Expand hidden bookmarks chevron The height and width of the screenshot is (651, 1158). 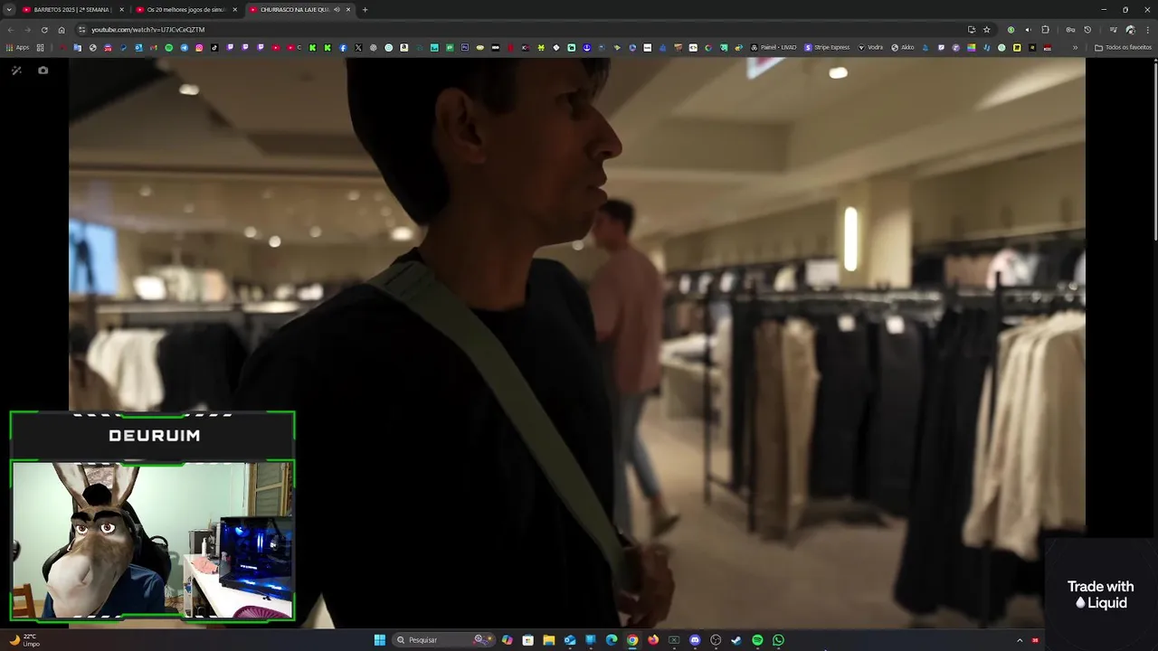click(1076, 48)
